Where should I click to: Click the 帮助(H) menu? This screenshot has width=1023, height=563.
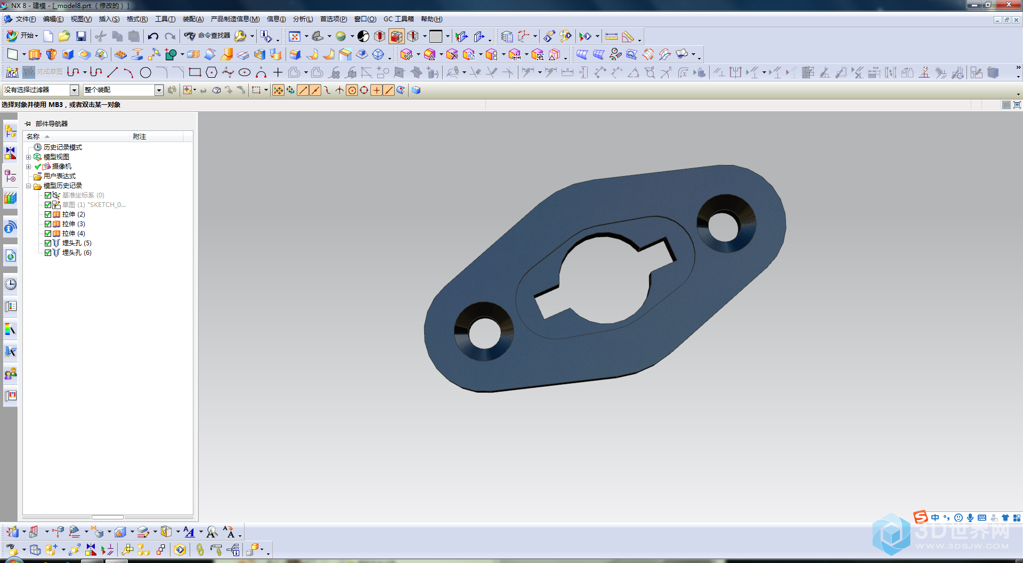point(432,19)
